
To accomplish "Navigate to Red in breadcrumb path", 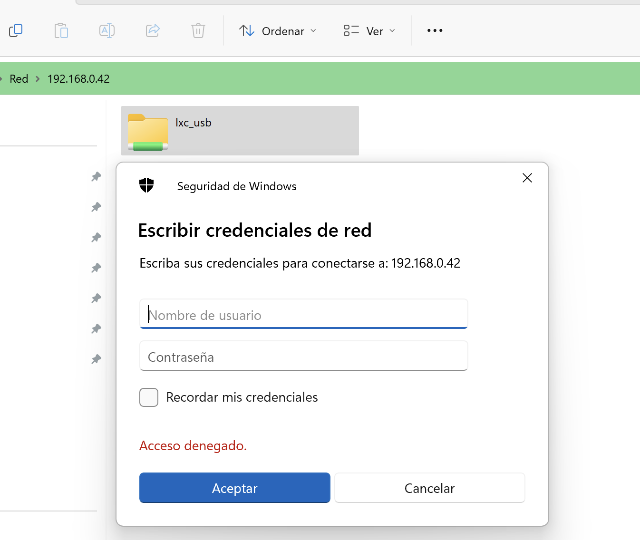I will [x=19, y=79].
